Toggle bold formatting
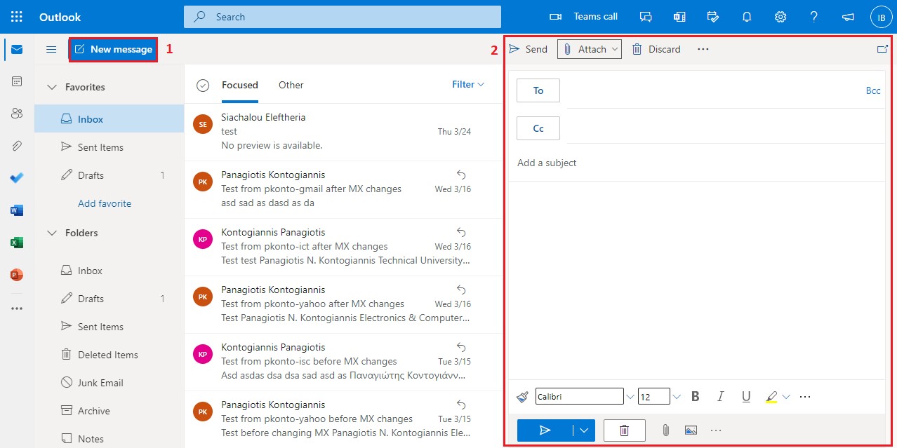Viewport: 897px width, 448px height. pyautogui.click(x=695, y=397)
